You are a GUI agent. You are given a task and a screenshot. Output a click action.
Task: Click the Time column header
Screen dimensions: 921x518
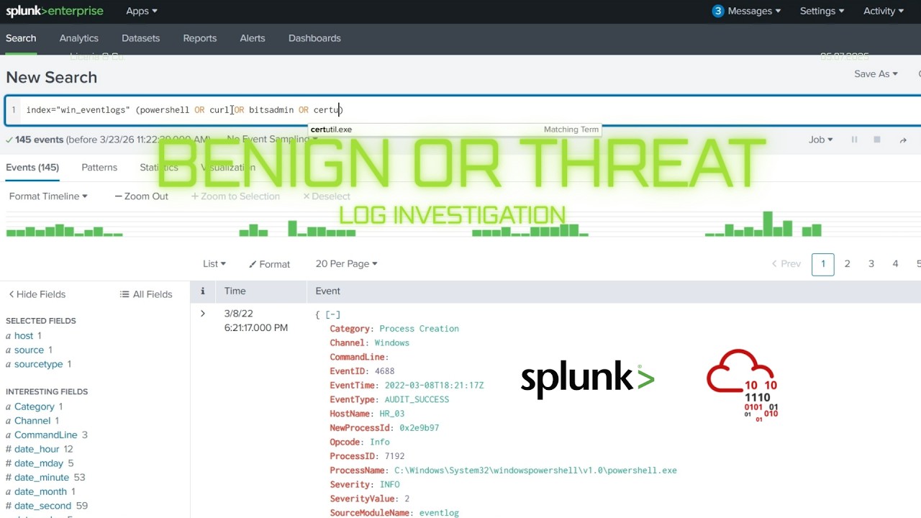[x=235, y=291]
